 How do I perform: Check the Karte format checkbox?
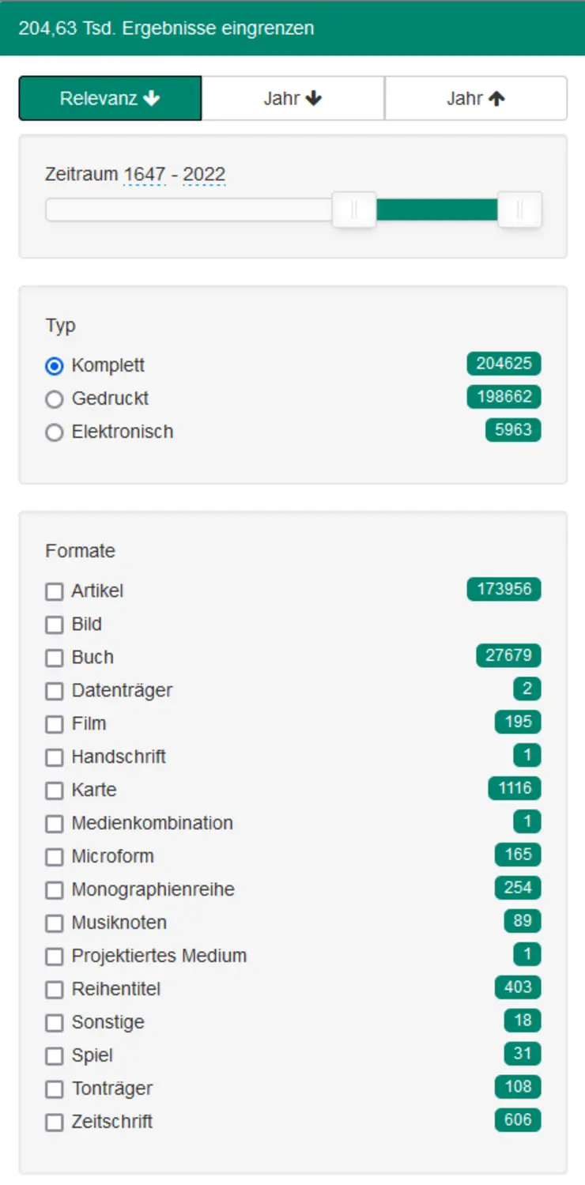point(55,791)
